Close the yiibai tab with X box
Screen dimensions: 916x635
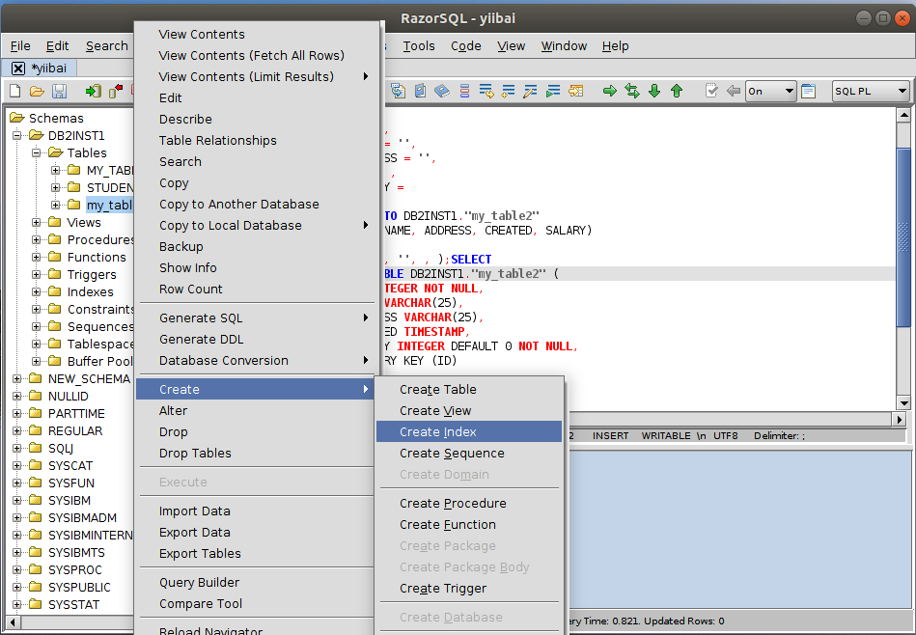pyautogui.click(x=18, y=69)
